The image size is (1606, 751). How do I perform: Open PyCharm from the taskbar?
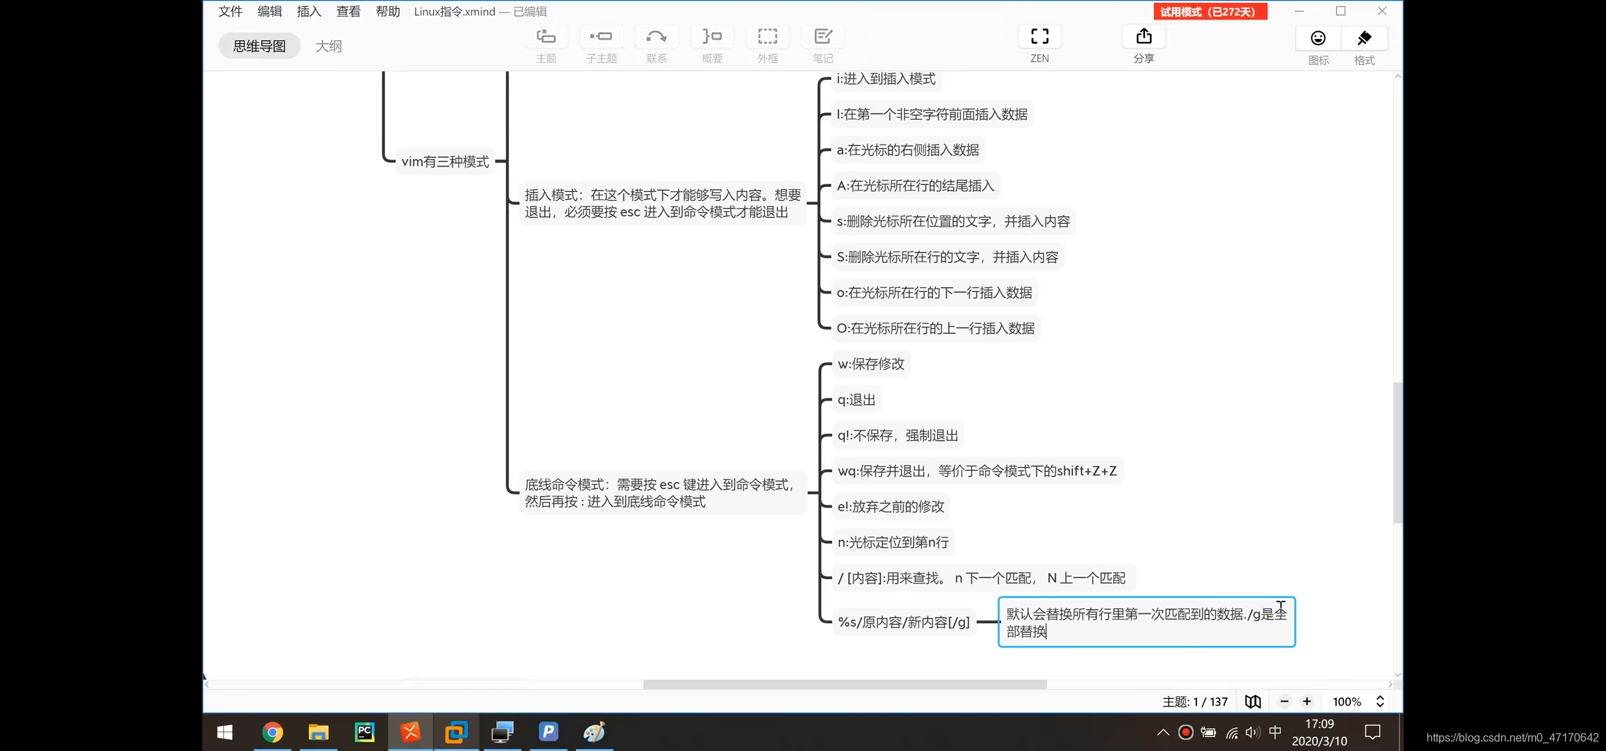point(364,732)
